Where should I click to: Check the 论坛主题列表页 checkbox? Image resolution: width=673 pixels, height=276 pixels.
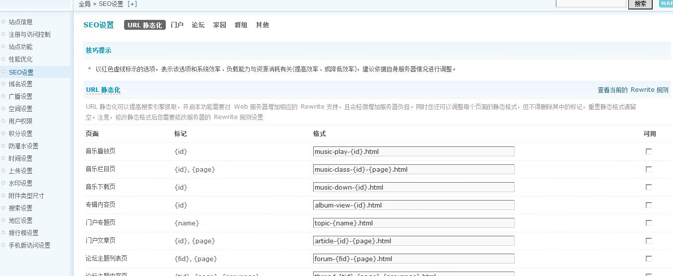[x=648, y=259]
